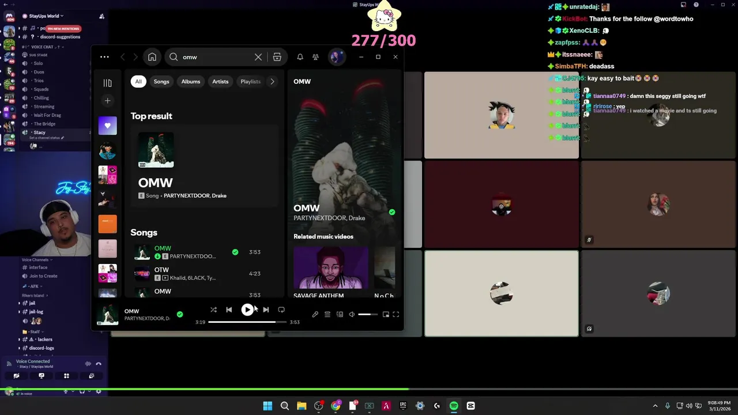Join the Duos voice channel
This screenshot has width=738, height=415.
point(39,72)
